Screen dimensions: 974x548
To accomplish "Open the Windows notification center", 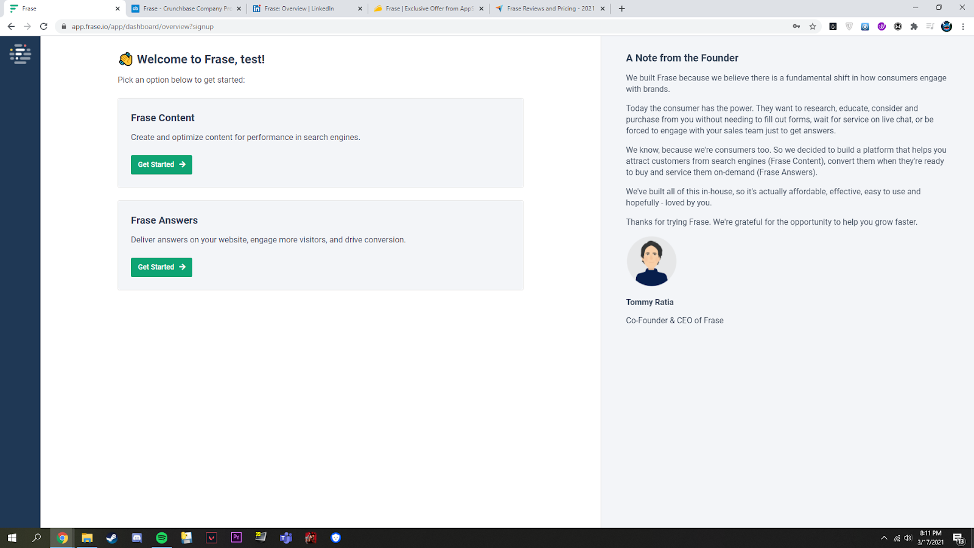I will 959,538.
